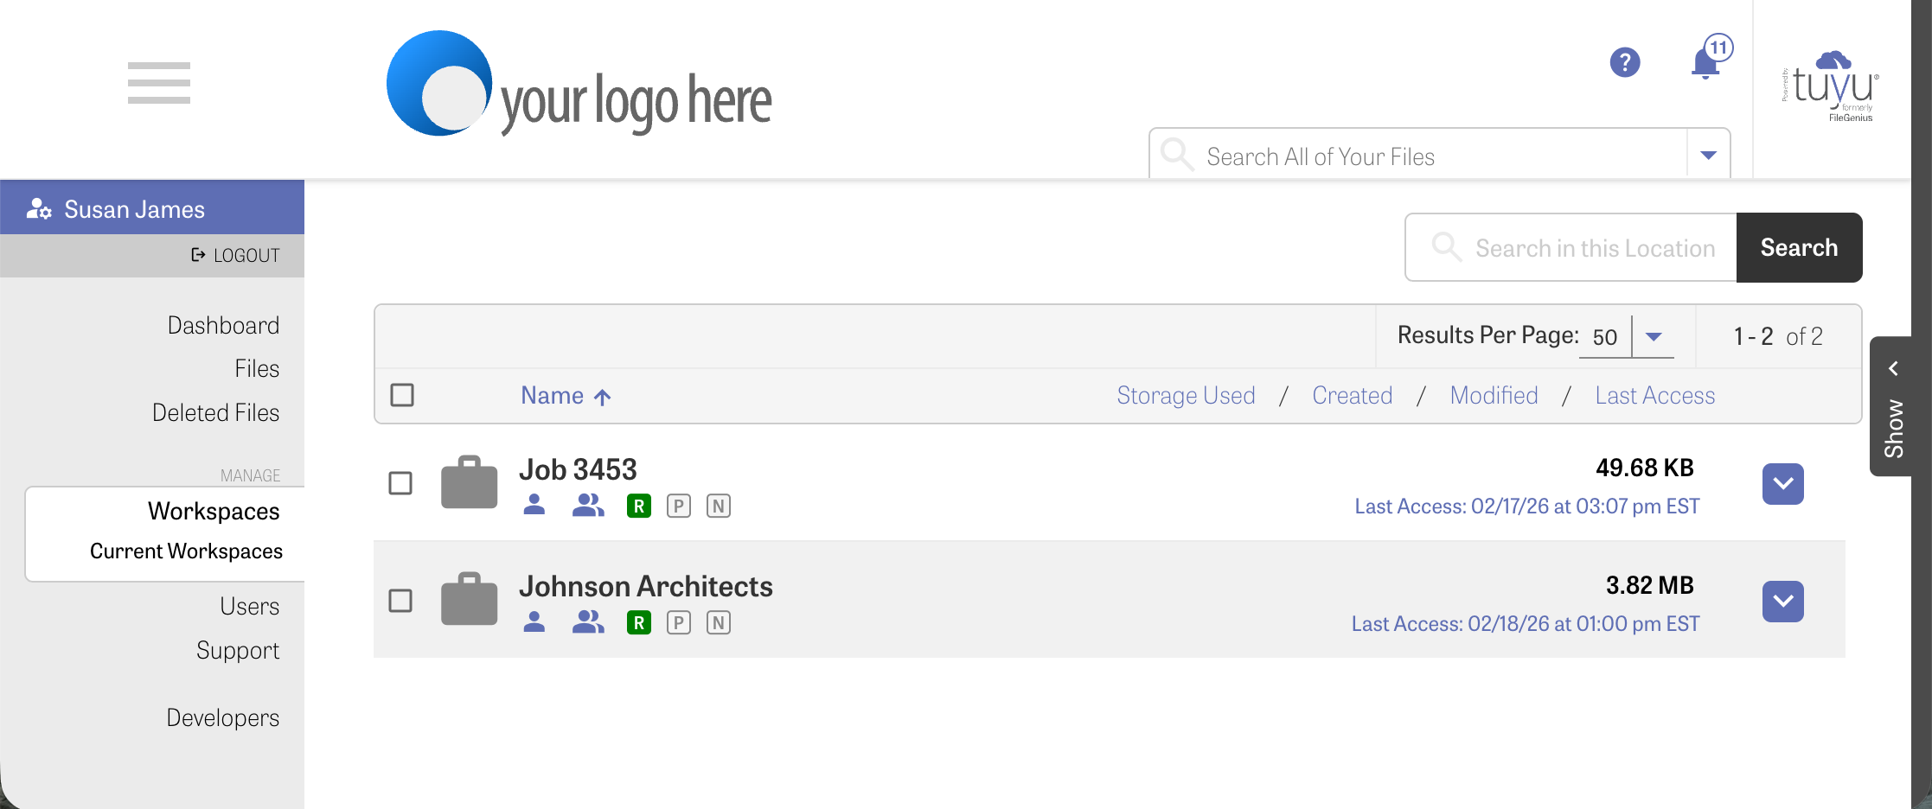
Task: Click the P badge on Johnson Architects
Action: click(679, 623)
